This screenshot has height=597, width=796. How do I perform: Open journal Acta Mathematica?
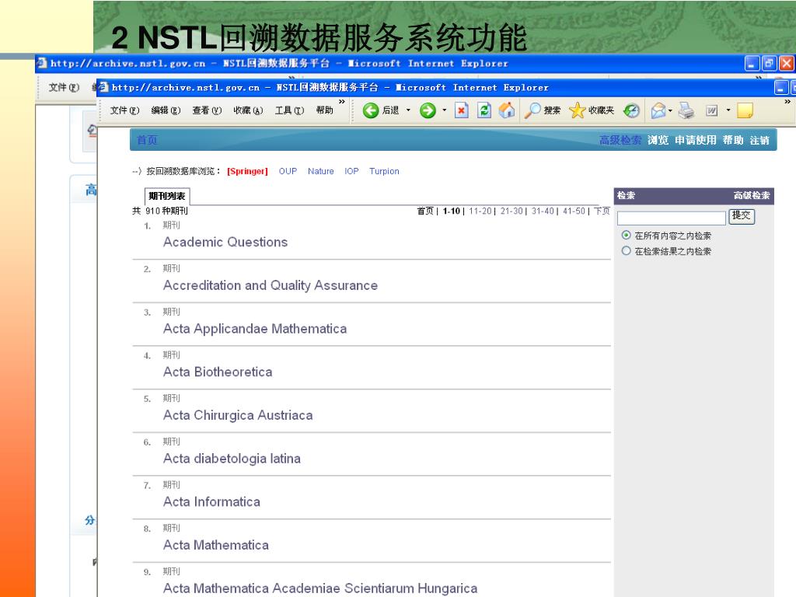click(x=216, y=545)
